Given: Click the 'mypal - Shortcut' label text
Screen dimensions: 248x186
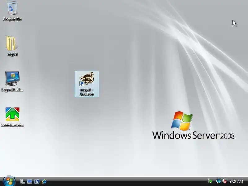Looking at the screenshot, I should click(87, 92).
